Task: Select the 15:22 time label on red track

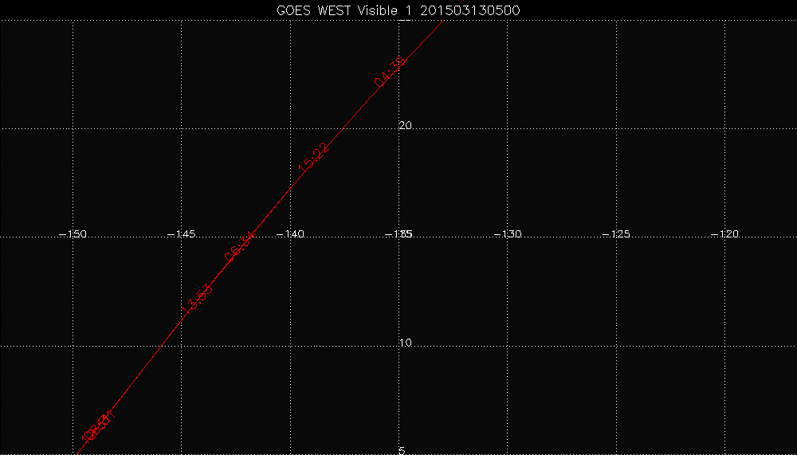Action: (313, 158)
